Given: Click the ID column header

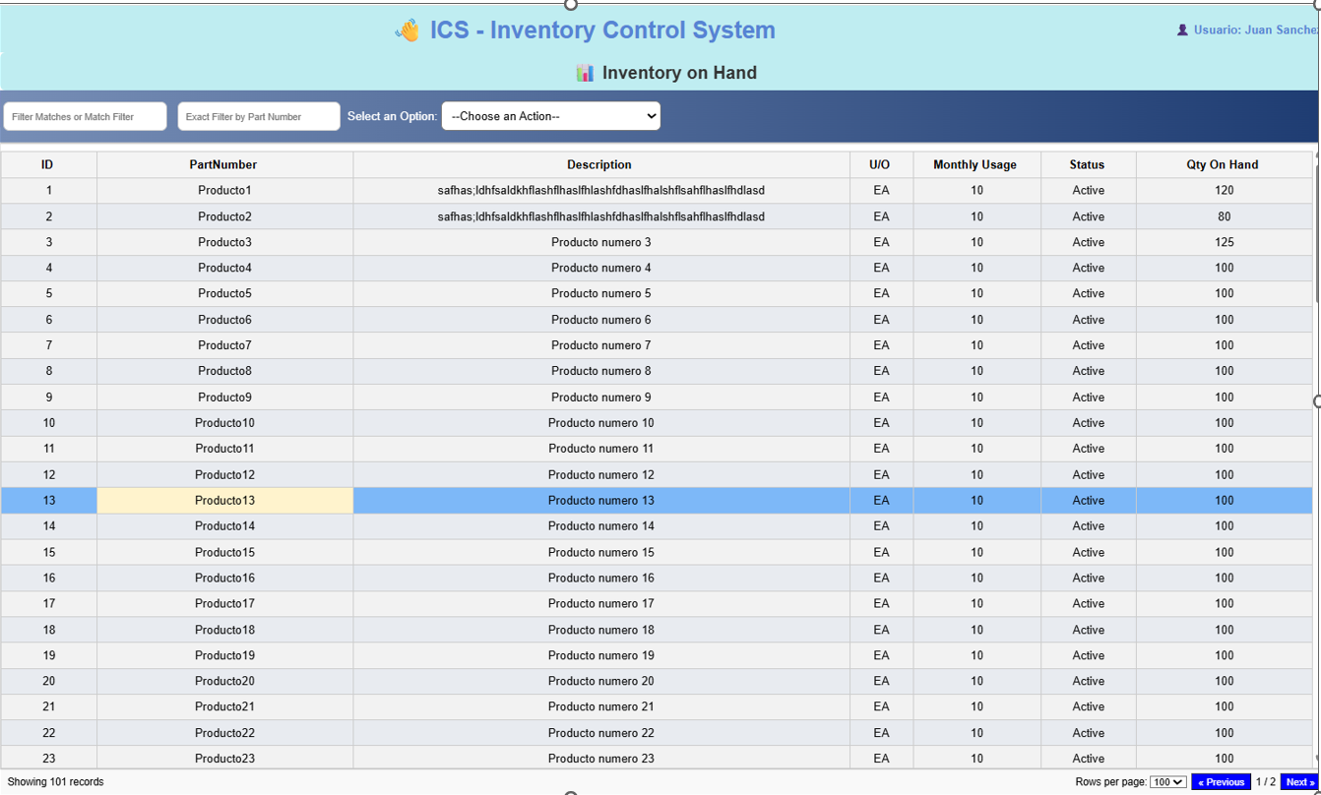Looking at the screenshot, I should coord(47,164).
